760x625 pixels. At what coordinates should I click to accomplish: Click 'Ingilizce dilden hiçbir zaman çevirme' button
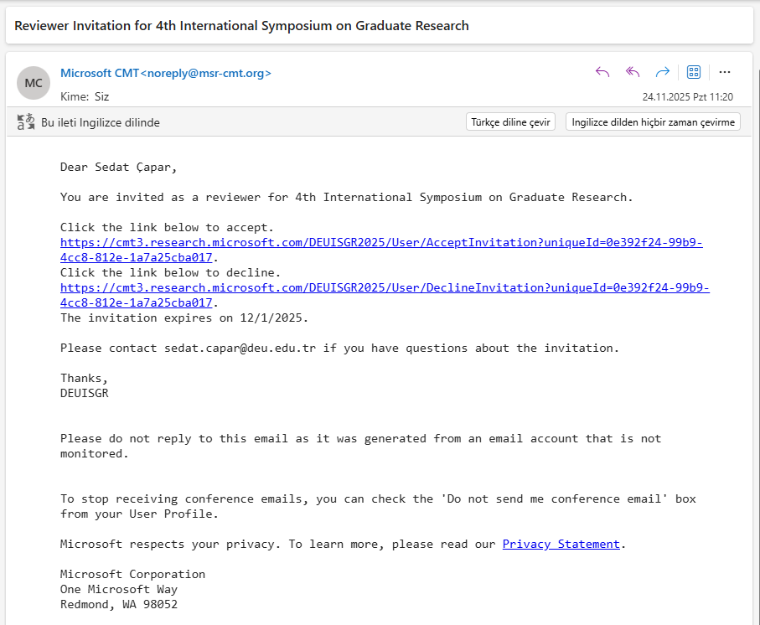click(x=653, y=122)
